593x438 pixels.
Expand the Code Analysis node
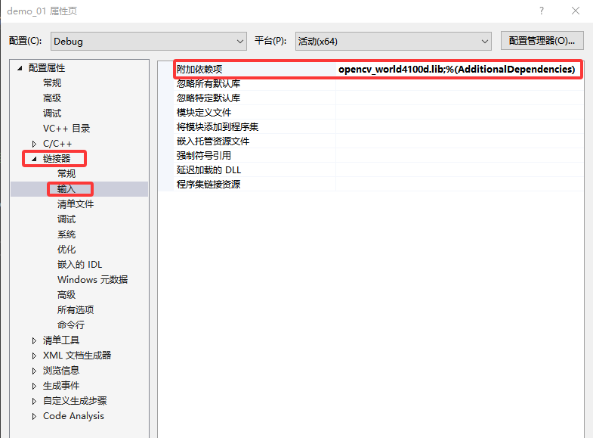coord(34,416)
